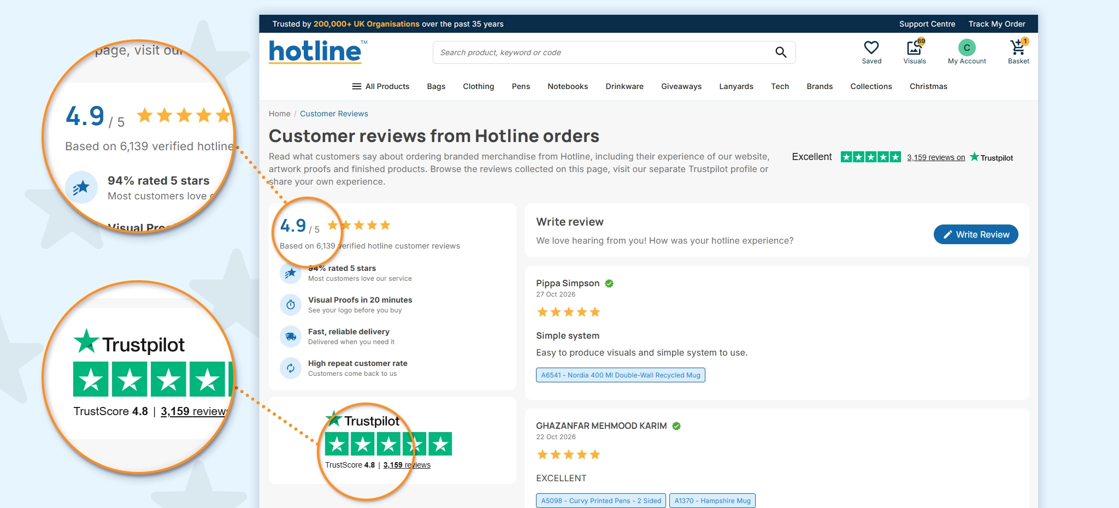
Task: Open 3,159 reviews on Trustpilot link in the header
Action: tap(936, 157)
